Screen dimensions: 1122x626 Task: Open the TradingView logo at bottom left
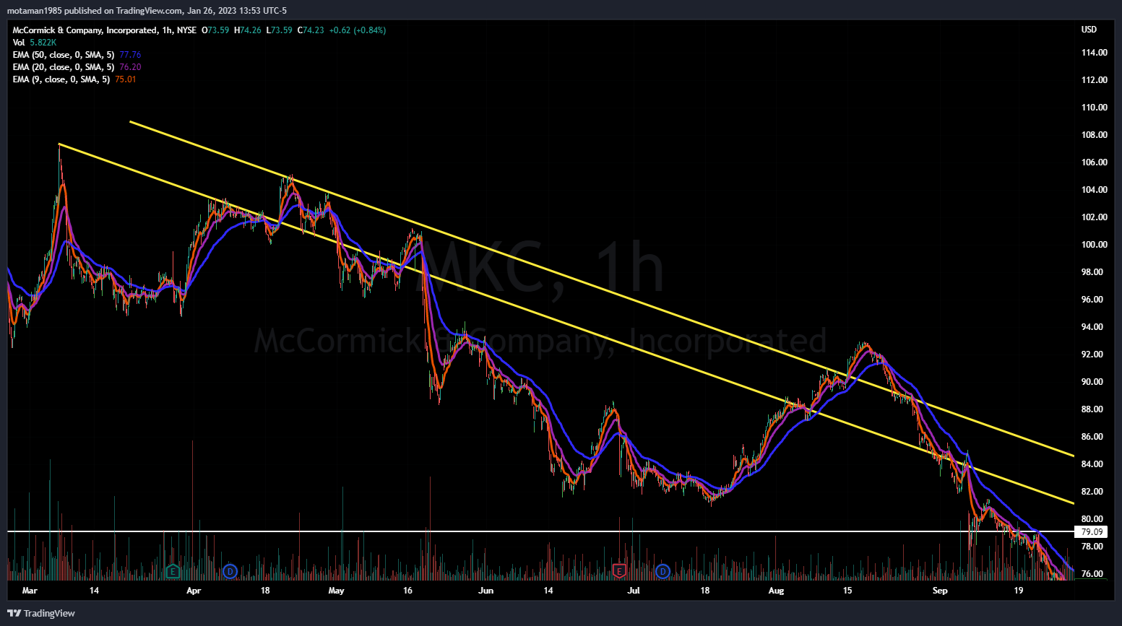pyautogui.click(x=41, y=613)
